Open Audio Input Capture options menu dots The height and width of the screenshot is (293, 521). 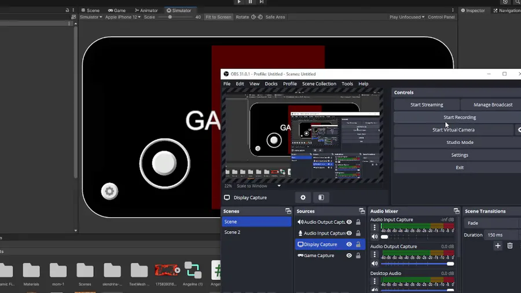click(375, 228)
